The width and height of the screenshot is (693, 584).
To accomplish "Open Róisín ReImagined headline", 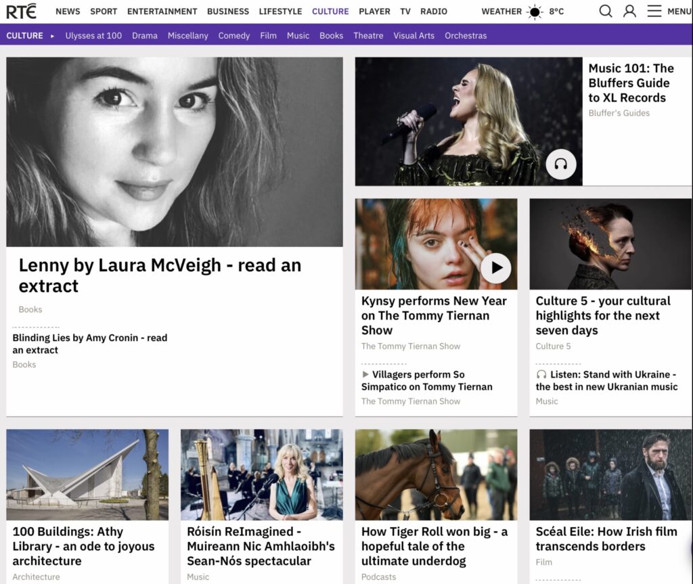I will click(261, 546).
